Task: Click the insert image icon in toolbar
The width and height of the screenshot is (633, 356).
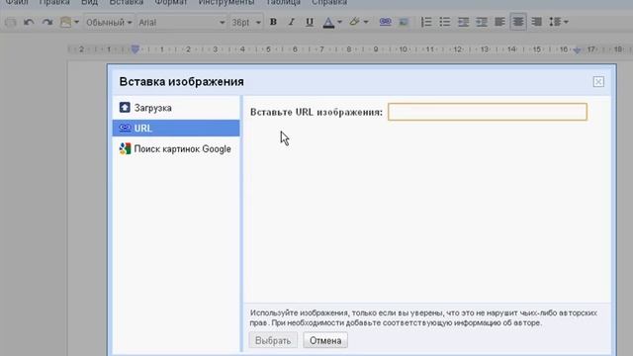Action: click(x=404, y=22)
